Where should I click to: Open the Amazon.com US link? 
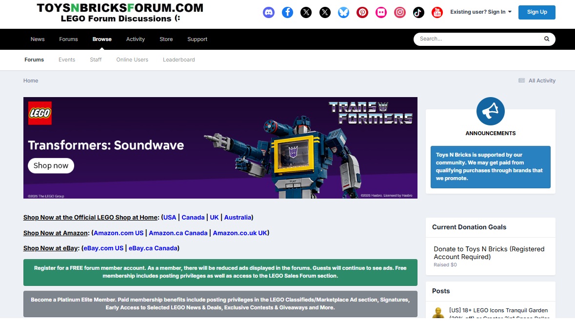click(x=119, y=233)
